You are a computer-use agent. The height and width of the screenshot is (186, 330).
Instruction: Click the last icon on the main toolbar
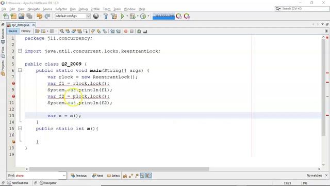[187, 16]
